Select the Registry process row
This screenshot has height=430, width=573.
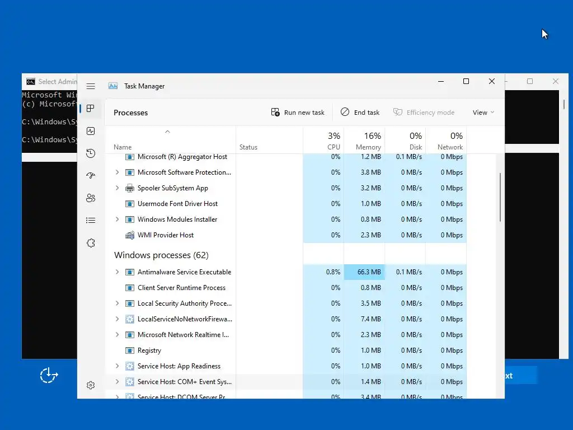(286, 350)
